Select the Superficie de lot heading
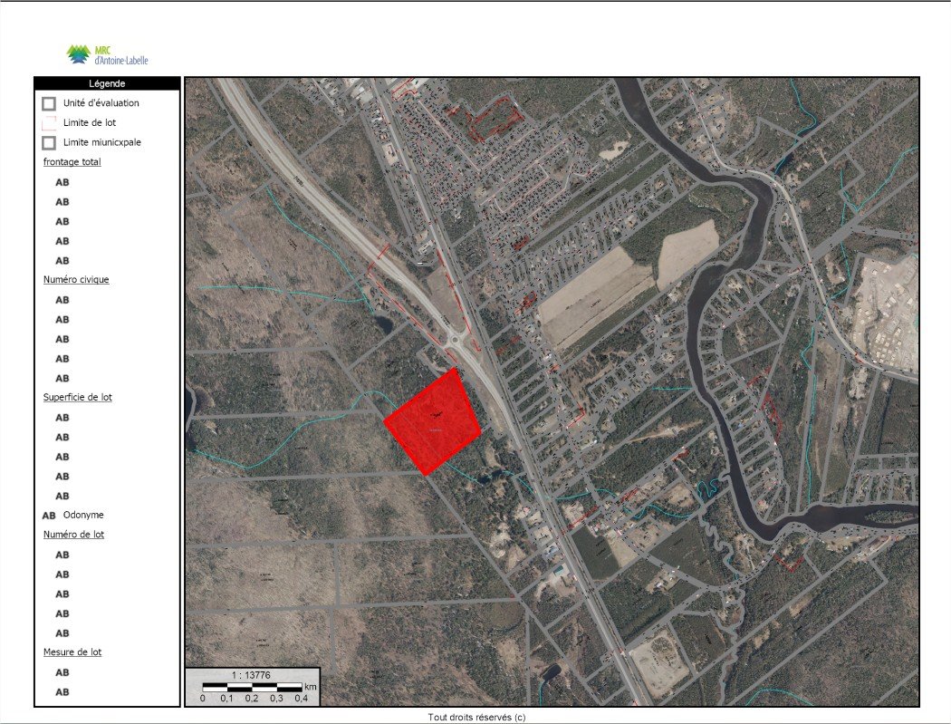Viewport: 951px width, 724px height. (77, 398)
